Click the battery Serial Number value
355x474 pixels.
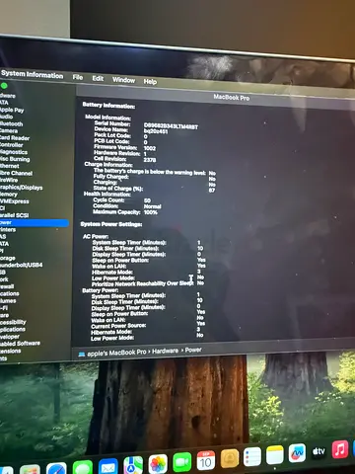[x=171, y=126]
